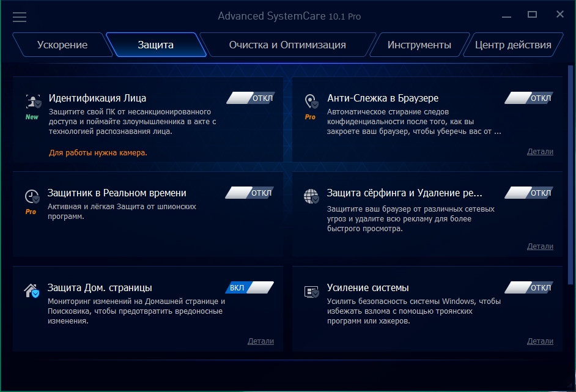Click Pro badge under Real-time Protector icon

point(31,212)
